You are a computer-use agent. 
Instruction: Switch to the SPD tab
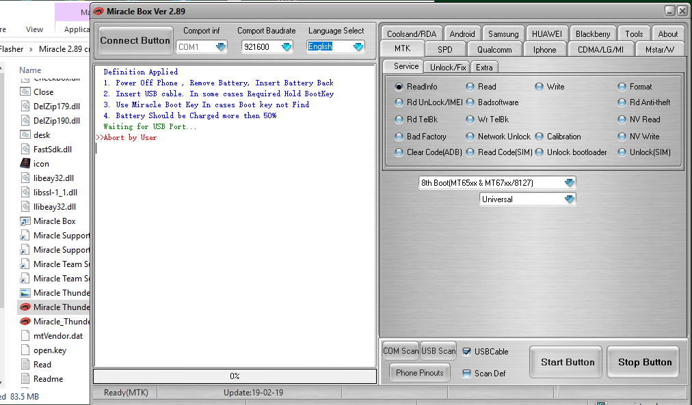pos(445,49)
